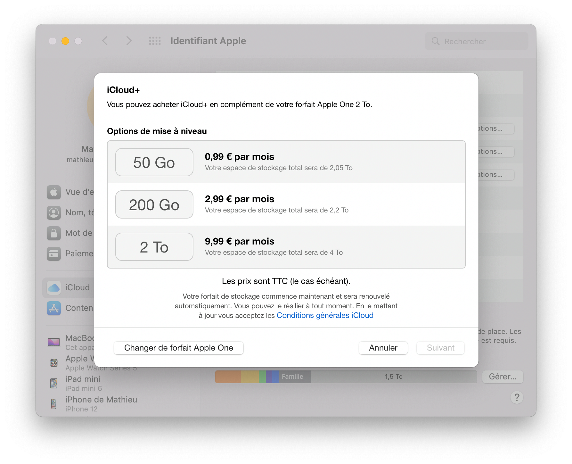This screenshot has width=572, height=464.
Task: Click the back navigation arrow
Action: (105, 41)
